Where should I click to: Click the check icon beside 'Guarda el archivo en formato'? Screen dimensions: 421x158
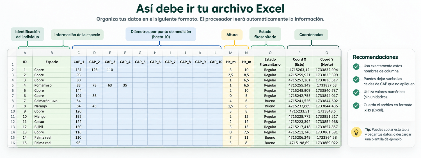tap(356, 106)
